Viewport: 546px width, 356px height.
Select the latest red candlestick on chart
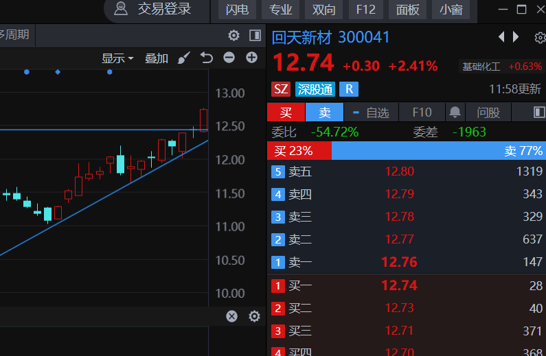tap(203, 120)
